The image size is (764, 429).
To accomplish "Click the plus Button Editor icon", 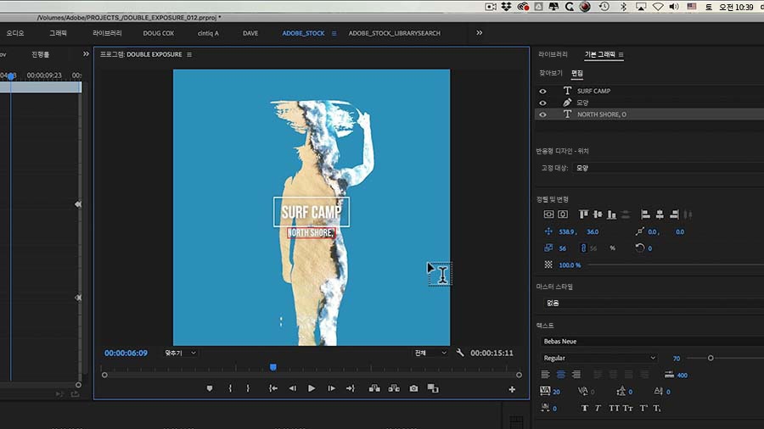I will pos(512,389).
